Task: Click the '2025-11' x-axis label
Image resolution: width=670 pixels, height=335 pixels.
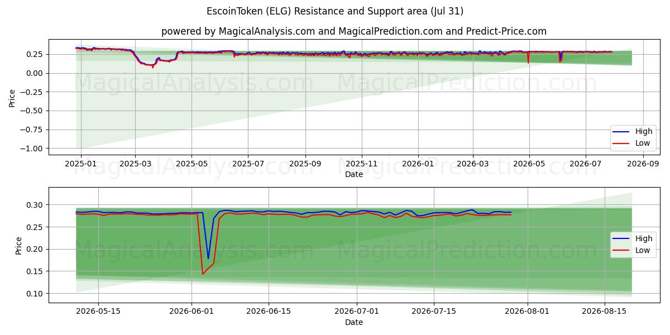Action: [362, 164]
